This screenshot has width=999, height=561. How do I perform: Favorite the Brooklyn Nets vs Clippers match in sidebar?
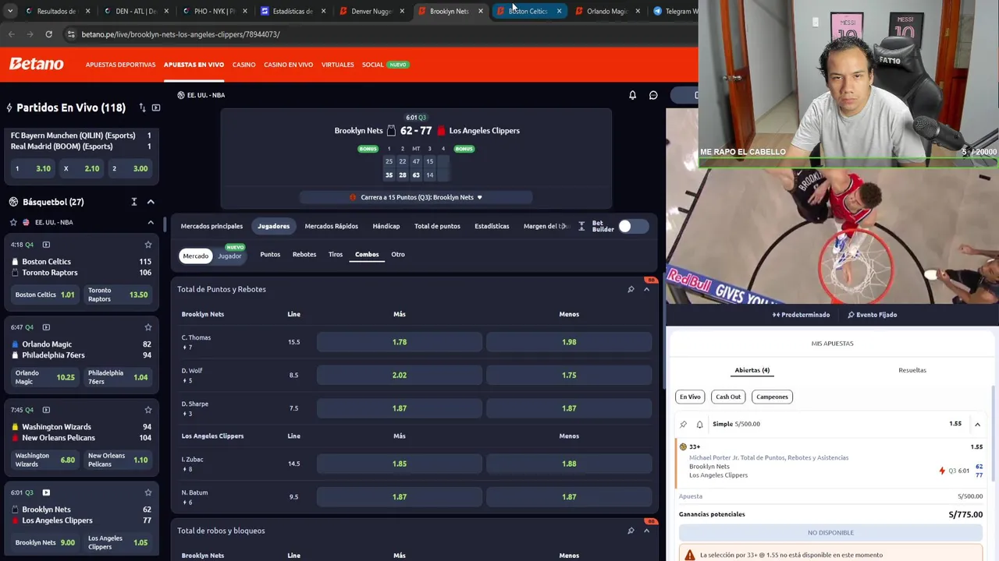[148, 492]
